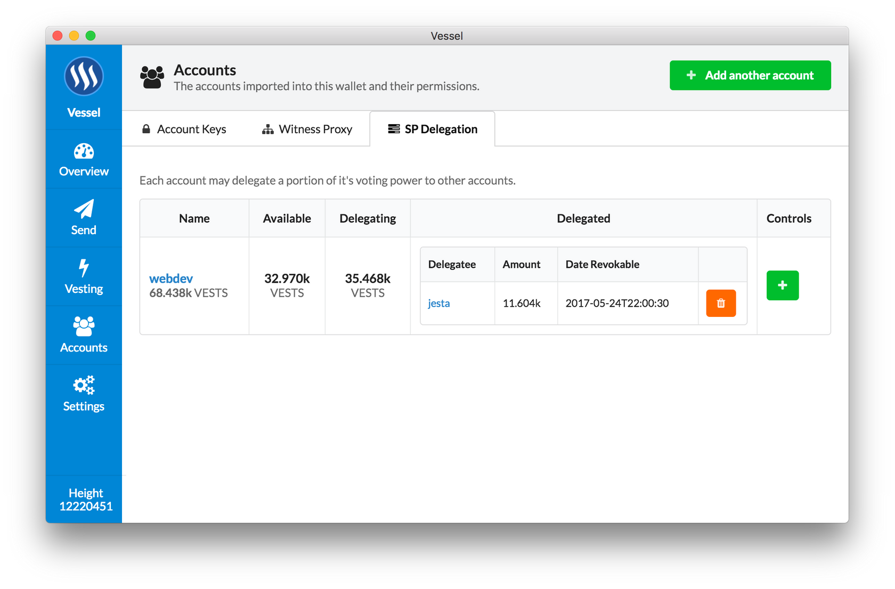Click the Vessel label under the logo
The width and height of the screenshot is (895, 589).
84,112
